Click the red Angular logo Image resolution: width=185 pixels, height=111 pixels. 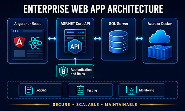pyautogui.click(x=19, y=42)
